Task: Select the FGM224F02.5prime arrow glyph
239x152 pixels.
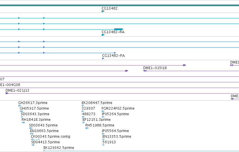Action: 103,111
